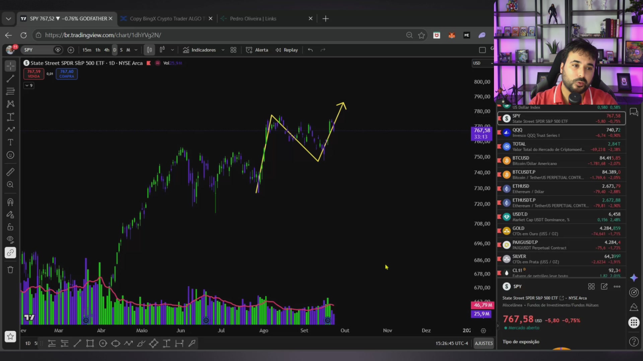Toggle the flag on QQQ row
Screen dimensions: 643x361
(x=499, y=133)
